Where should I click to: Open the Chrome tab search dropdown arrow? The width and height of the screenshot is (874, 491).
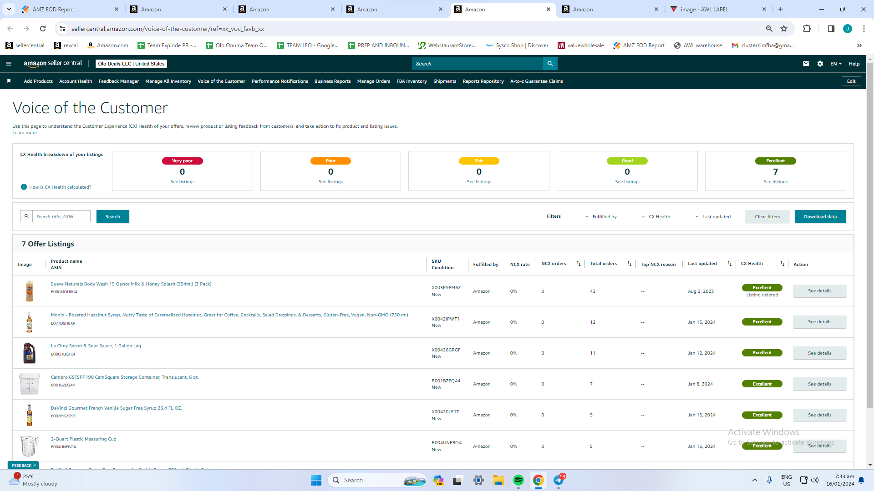click(9, 9)
